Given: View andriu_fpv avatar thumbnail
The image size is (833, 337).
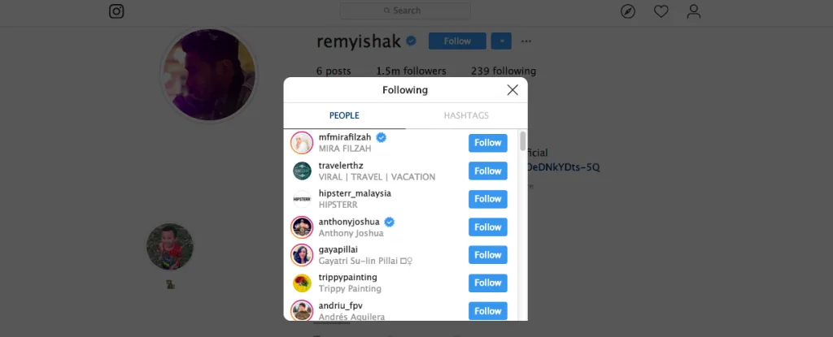Looking at the screenshot, I should click(302, 310).
